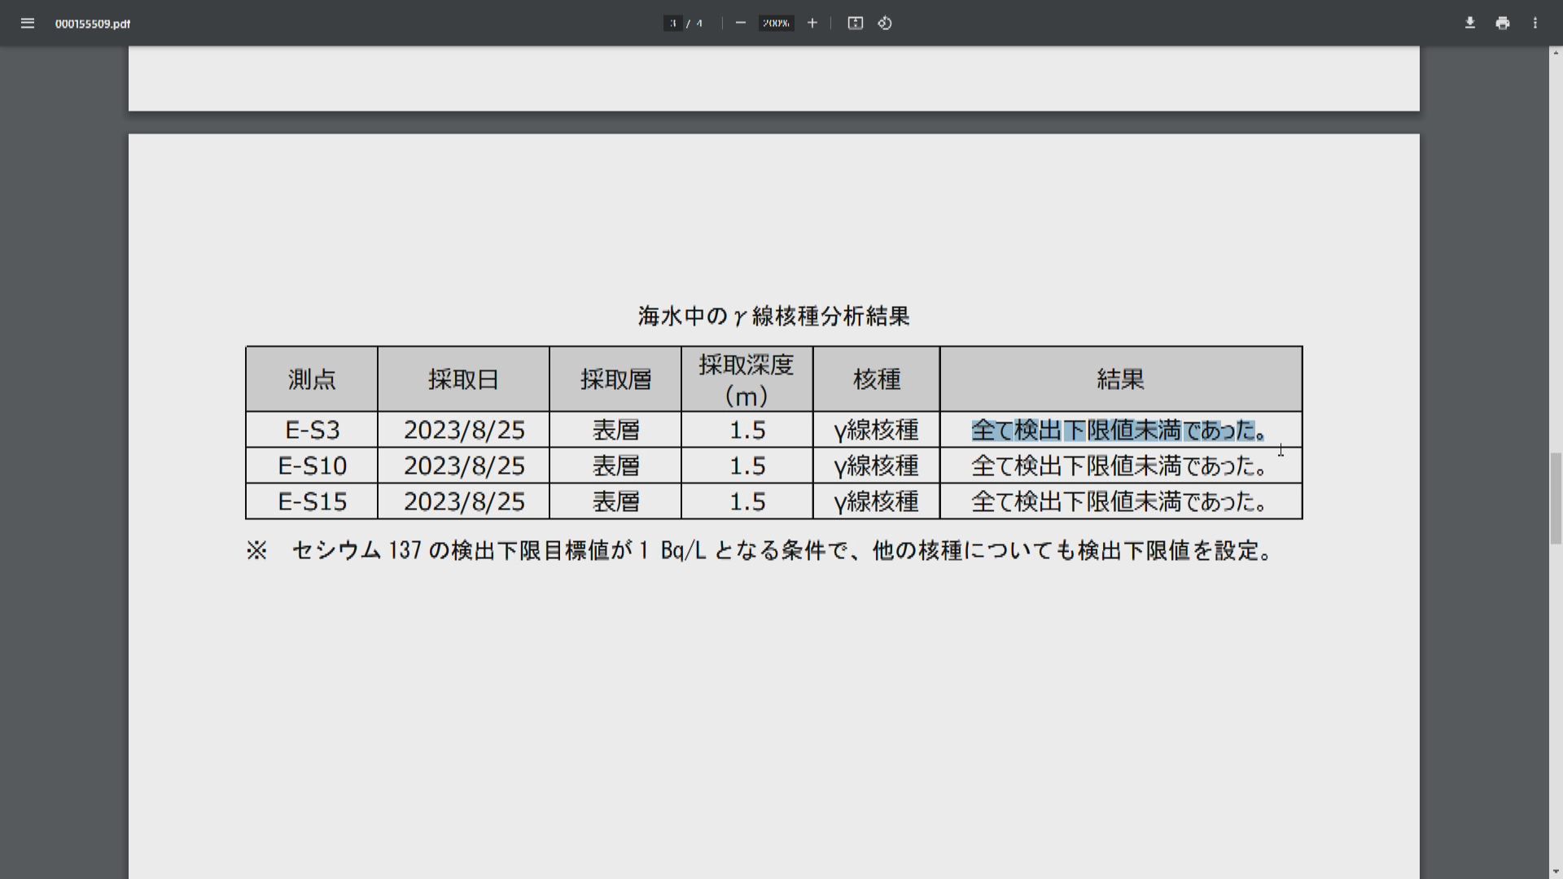Select the 200% zoom level value
This screenshot has height=879, width=1563.
[x=775, y=24]
